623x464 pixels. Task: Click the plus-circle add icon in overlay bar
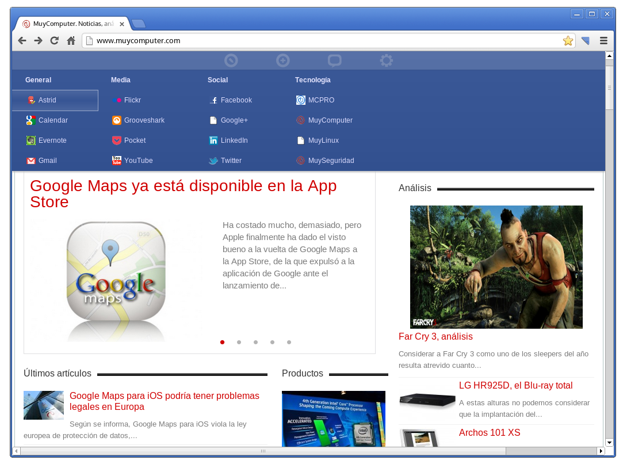282,60
